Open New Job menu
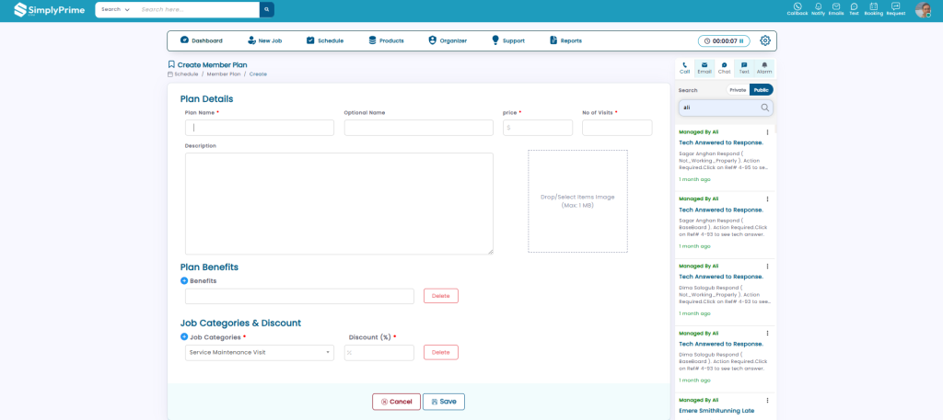Viewport: 943px width, 420px height. point(264,40)
